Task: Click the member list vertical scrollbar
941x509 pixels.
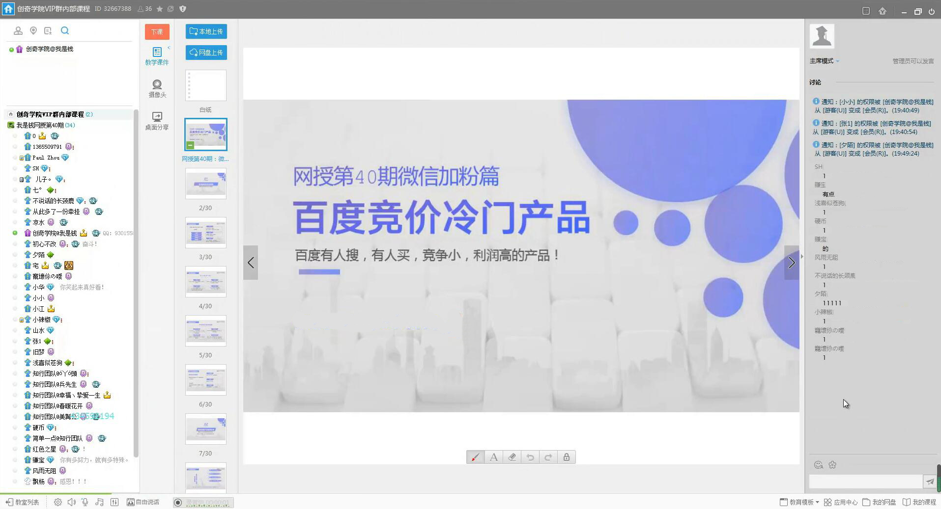Action: [136, 283]
